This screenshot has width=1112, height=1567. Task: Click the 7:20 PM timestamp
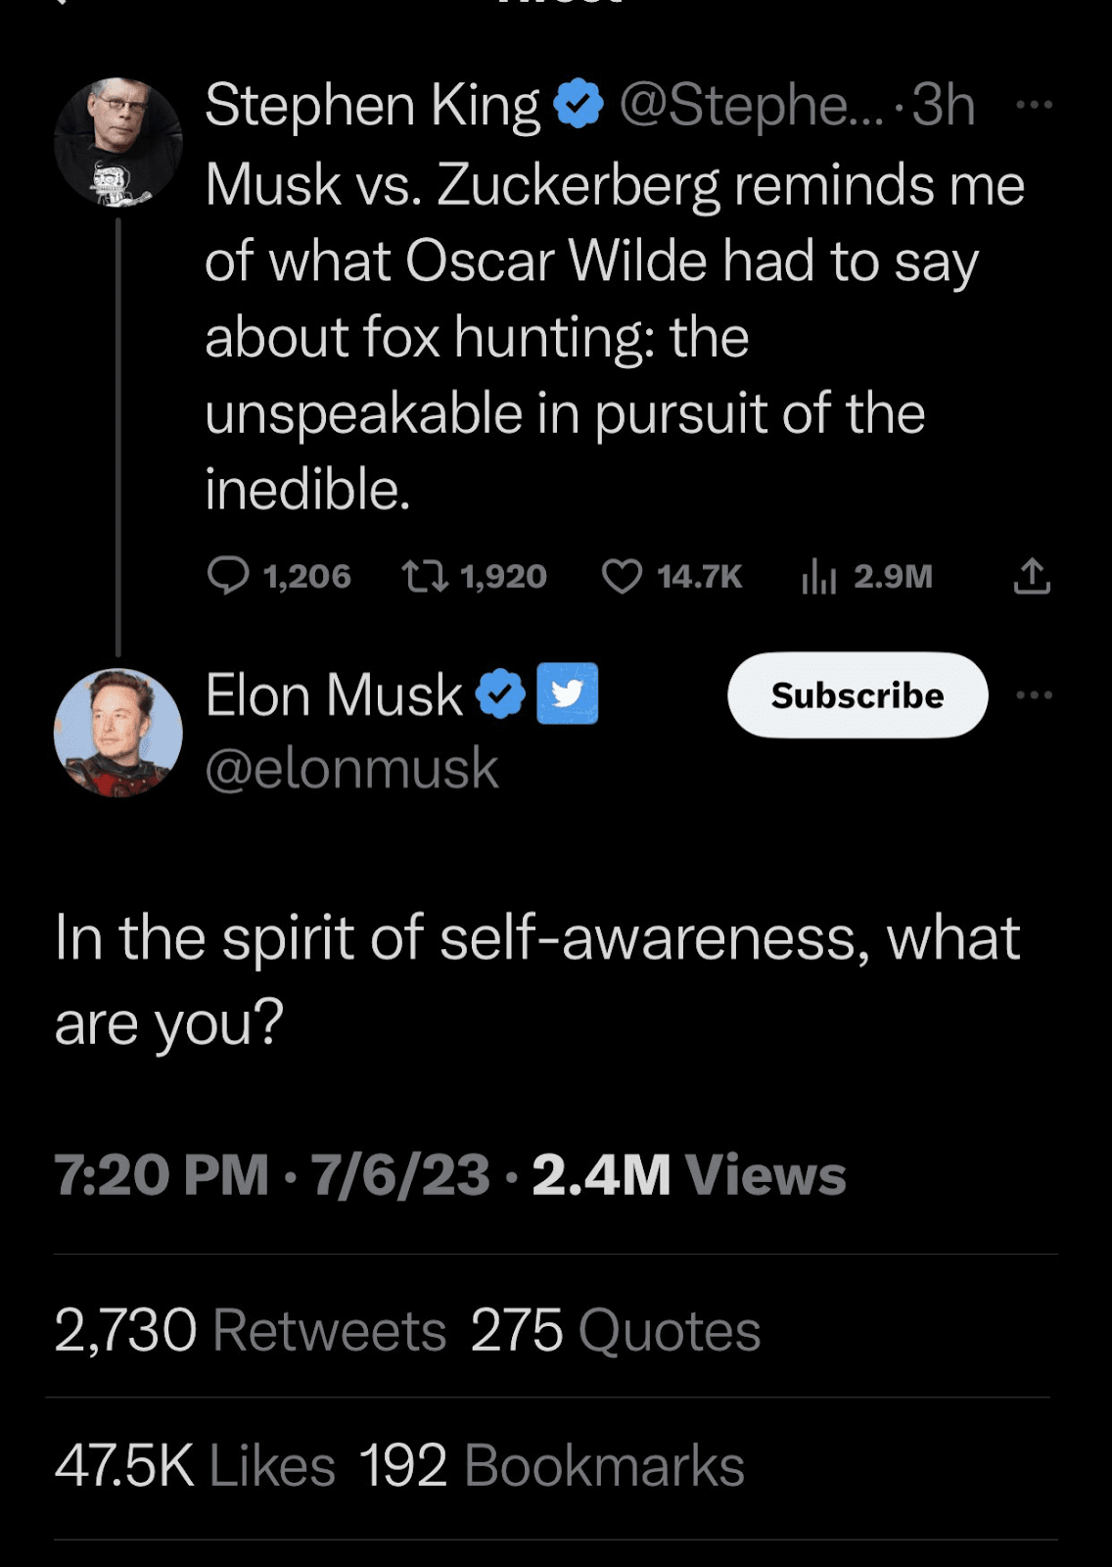162,1175
